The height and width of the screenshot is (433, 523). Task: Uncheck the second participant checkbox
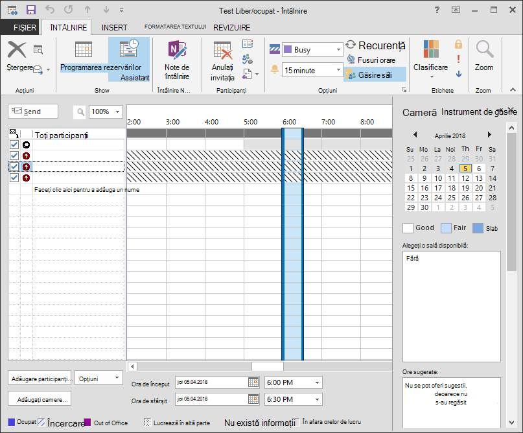coord(14,156)
